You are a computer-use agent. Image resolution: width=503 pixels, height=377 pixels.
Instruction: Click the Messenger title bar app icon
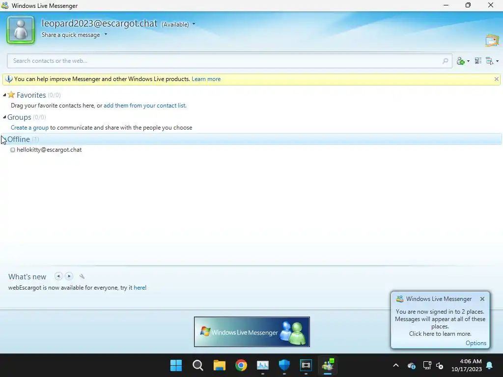coord(5,5)
